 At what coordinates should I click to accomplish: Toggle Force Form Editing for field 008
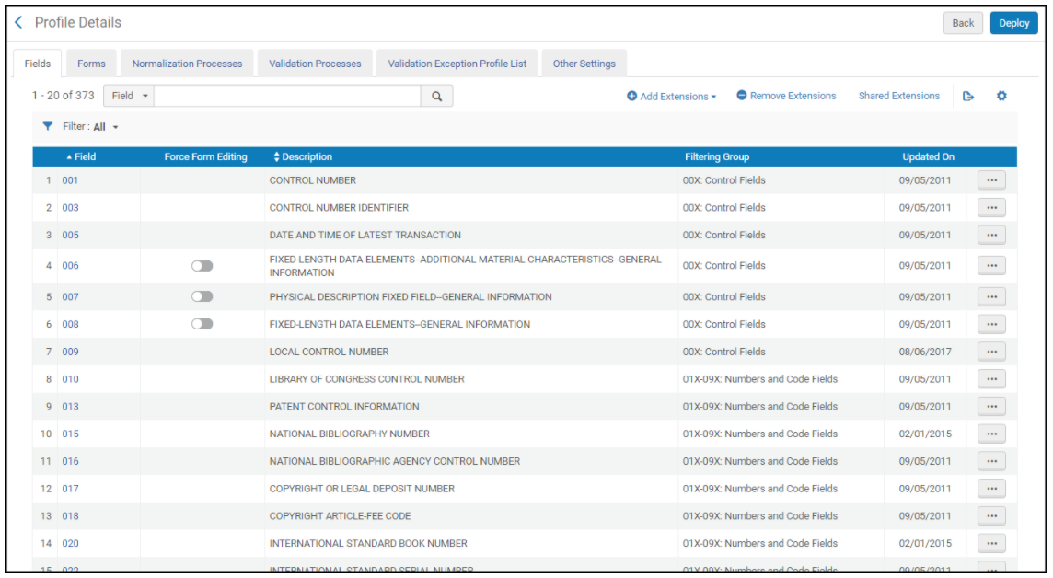[x=202, y=324]
